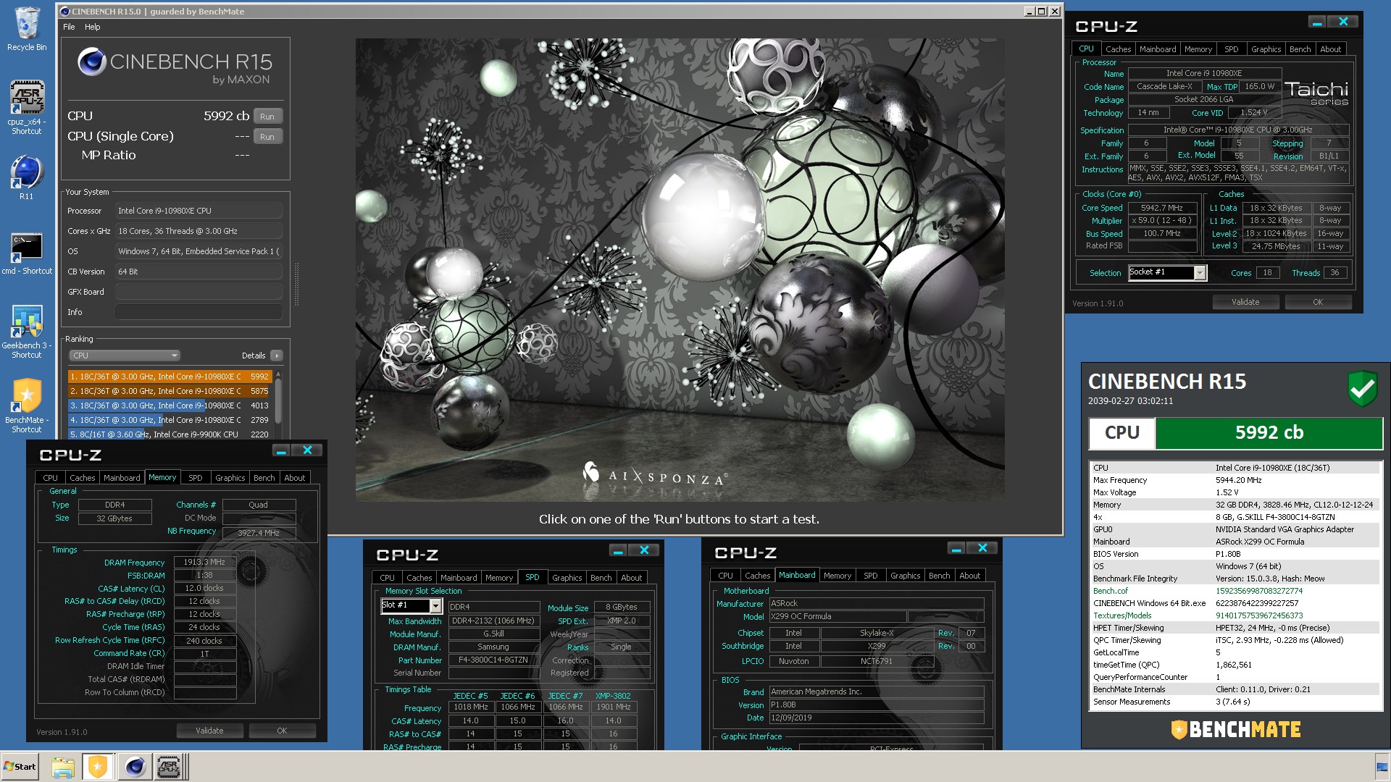This screenshot has height=782, width=1391.
Task: Switch to CPU-Z grouped taskbar icon
Action: point(171,767)
